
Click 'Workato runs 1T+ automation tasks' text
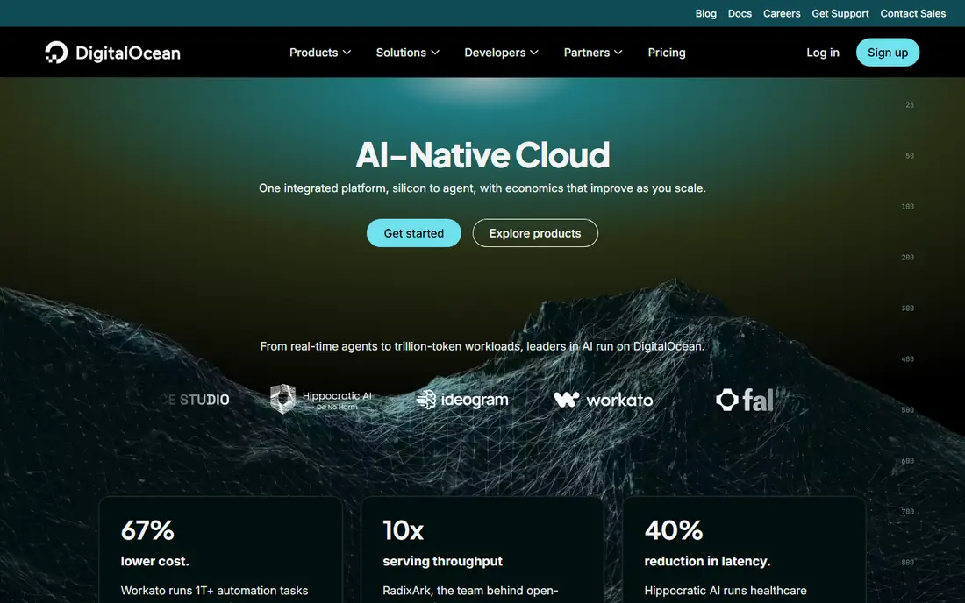[x=214, y=591]
